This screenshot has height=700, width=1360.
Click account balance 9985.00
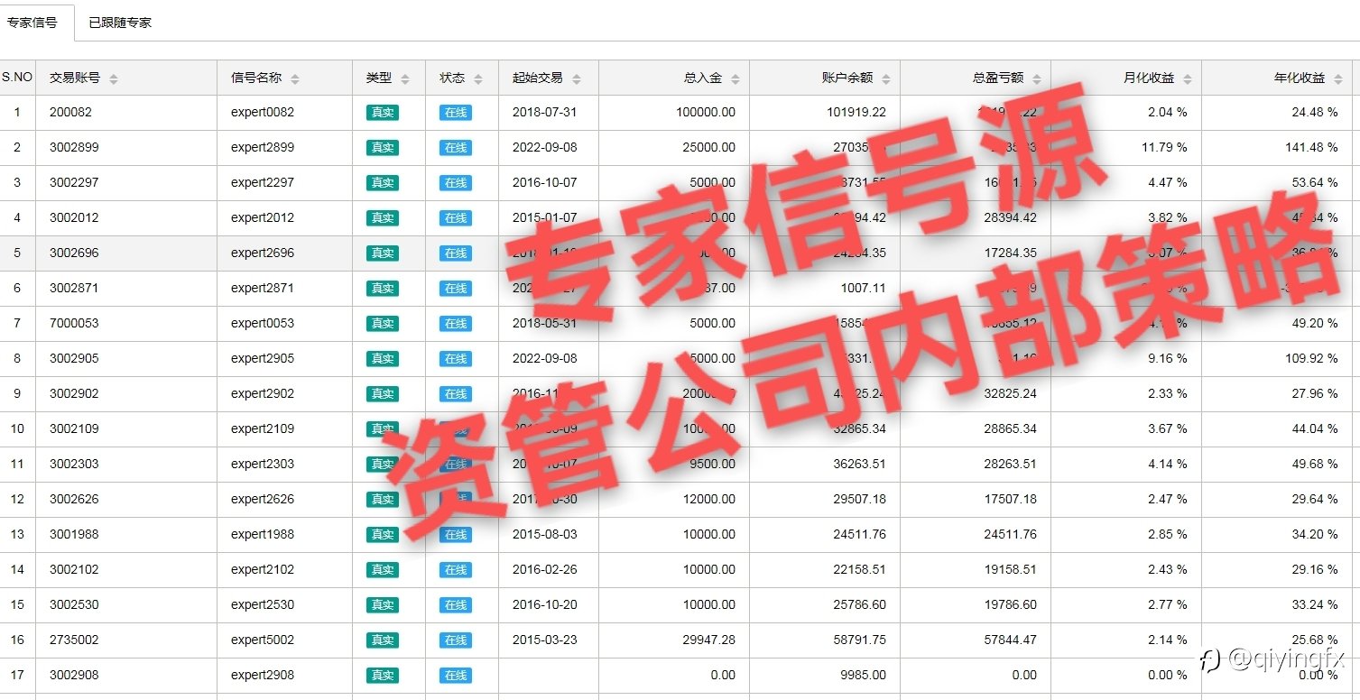point(864,676)
